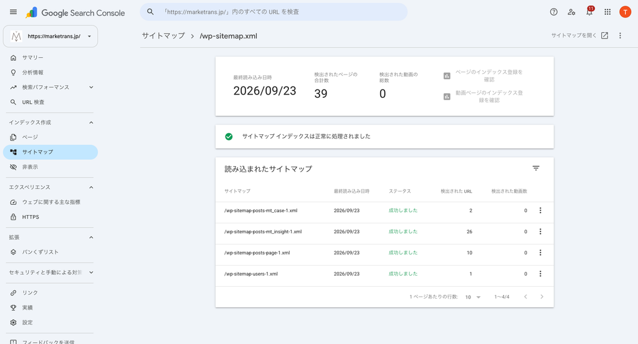This screenshot has width=638, height=344.
Task: Open リンク in sidebar
Action: tap(50, 292)
